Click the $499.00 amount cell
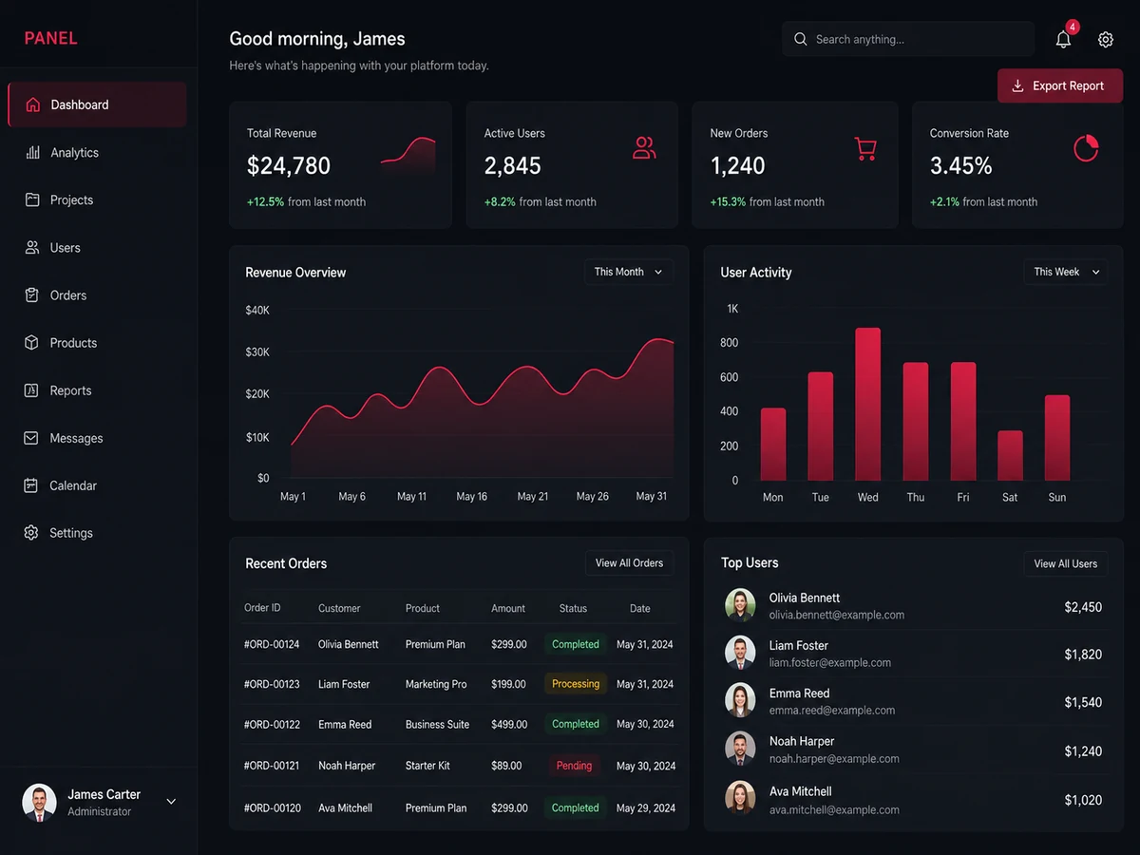Screen dimensions: 1140x855 [x=509, y=724]
